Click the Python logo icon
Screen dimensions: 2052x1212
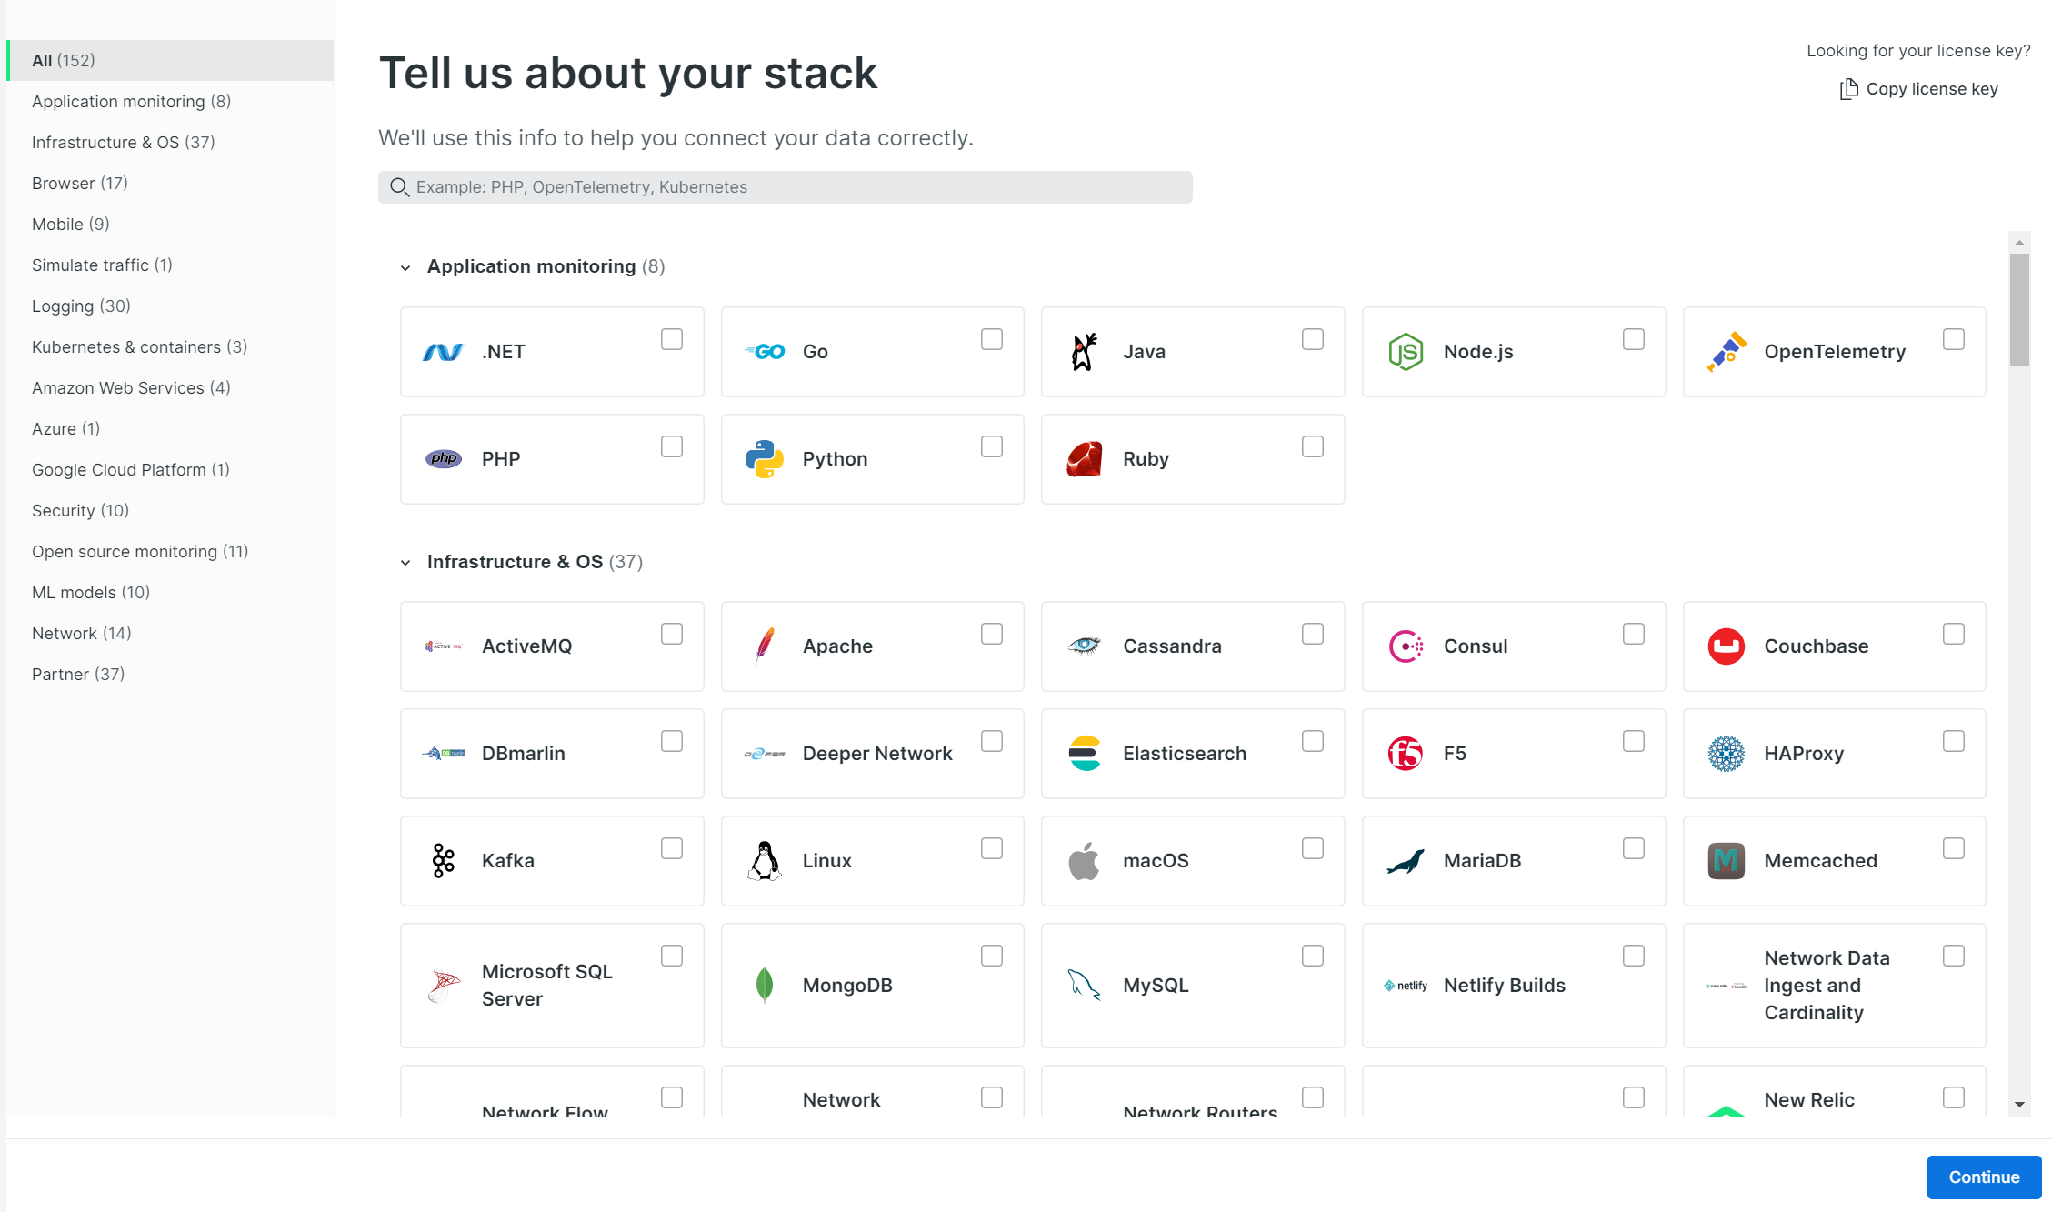tap(764, 459)
